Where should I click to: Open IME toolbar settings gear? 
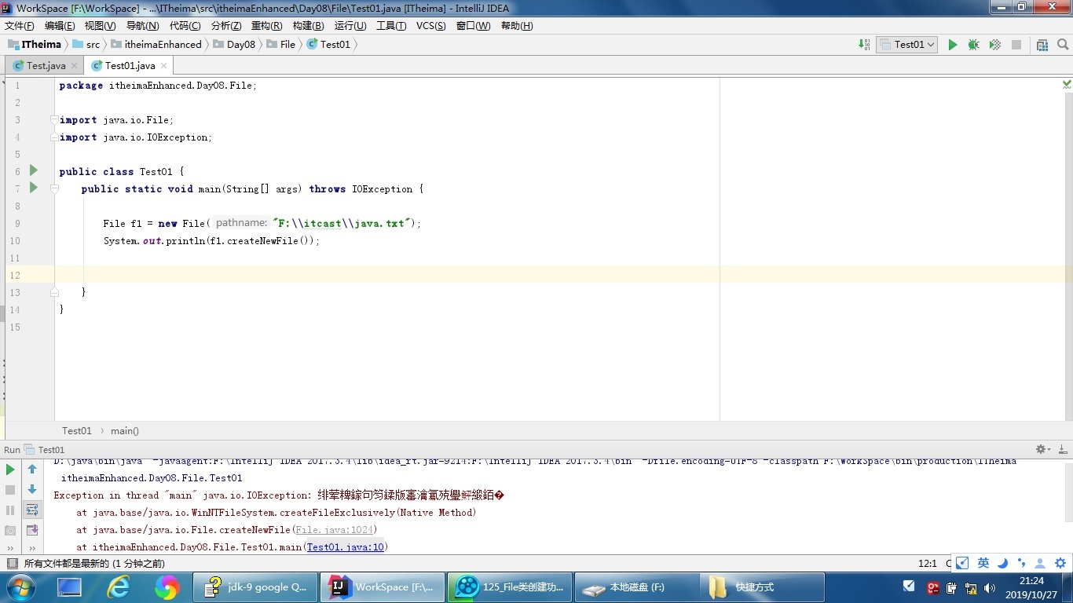pyautogui.click(x=1060, y=563)
